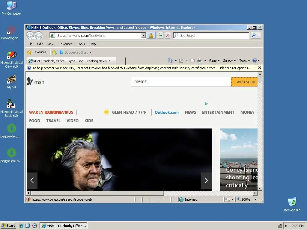Click the sun weather icon
The width and height of the screenshot is (307, 230).
(106, 112)
